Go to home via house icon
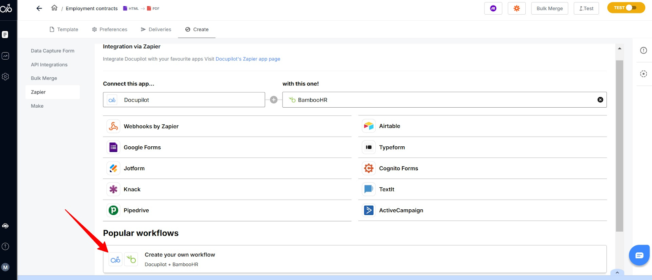The image size is (652, 280). pyautogui.click(x=54, y=8)
